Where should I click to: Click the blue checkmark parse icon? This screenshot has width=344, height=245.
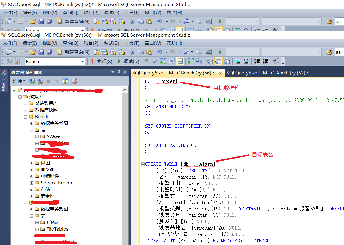pos(155,62)
